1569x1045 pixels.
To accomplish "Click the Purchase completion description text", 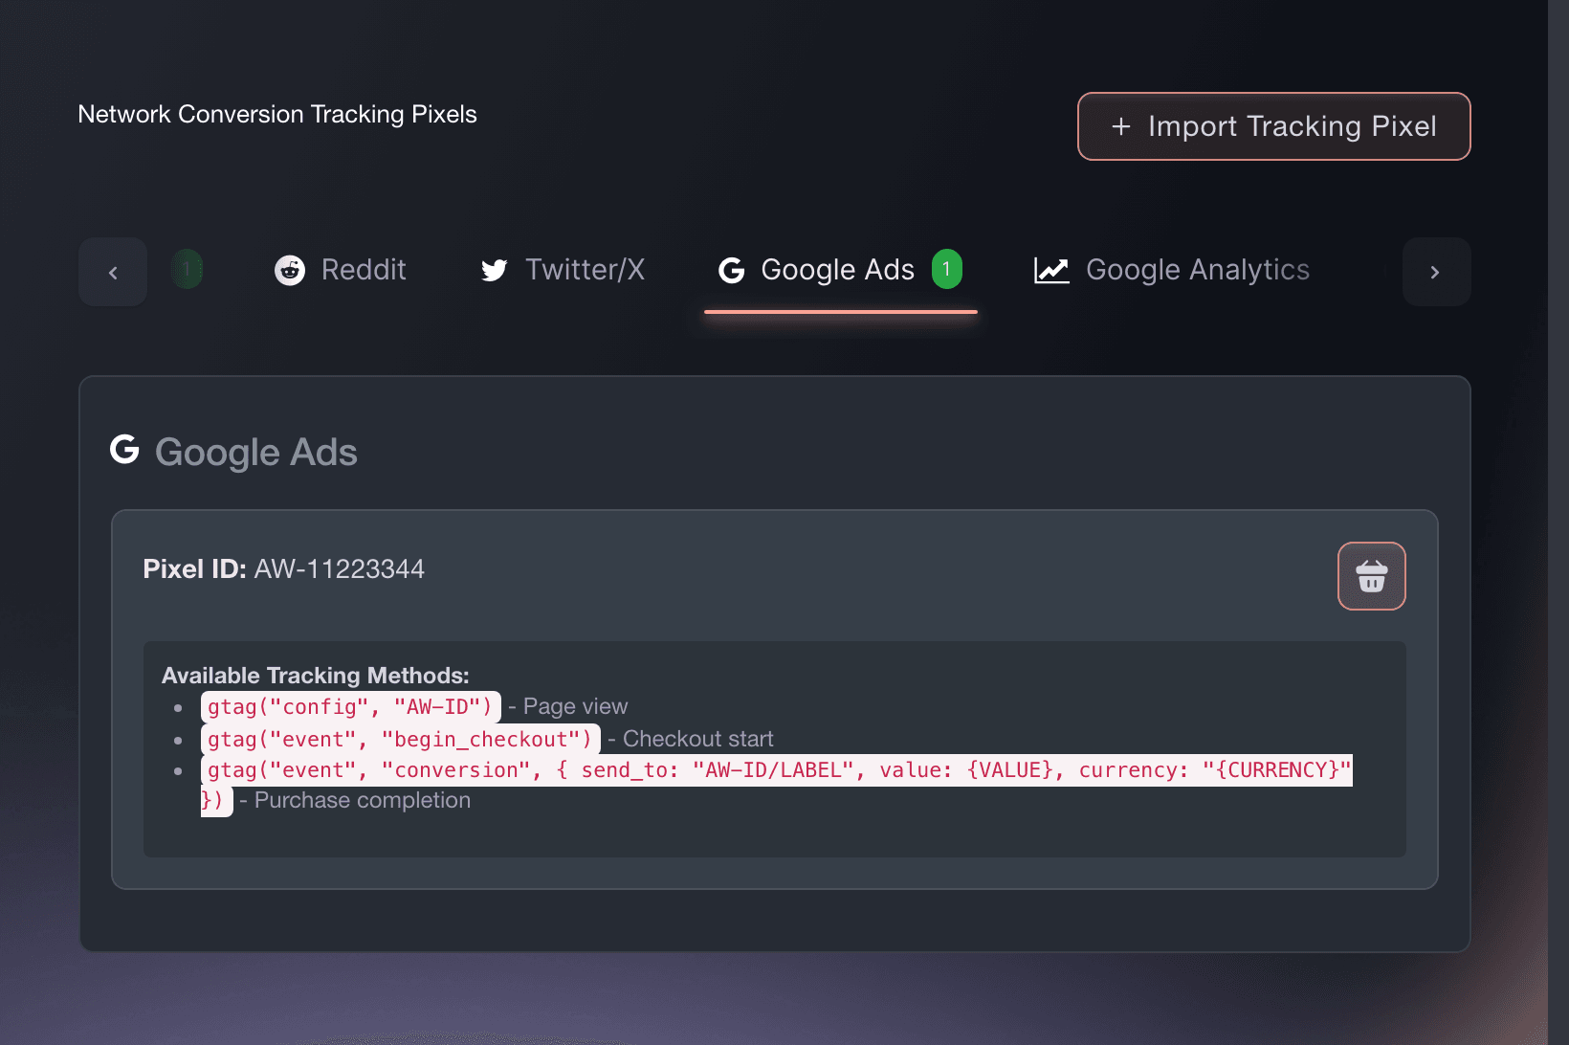I will click(x=363, y=801).
